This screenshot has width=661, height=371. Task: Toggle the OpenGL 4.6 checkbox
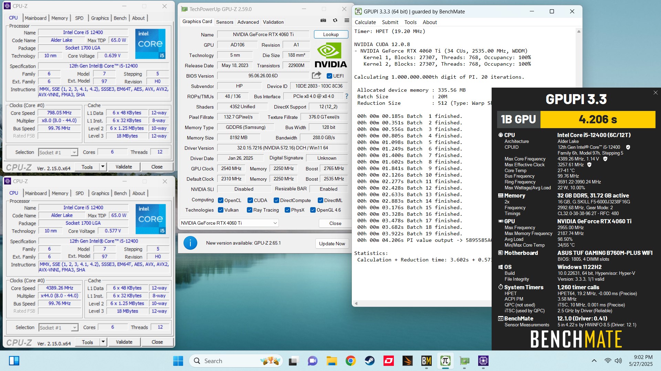(x=313, y=210)
